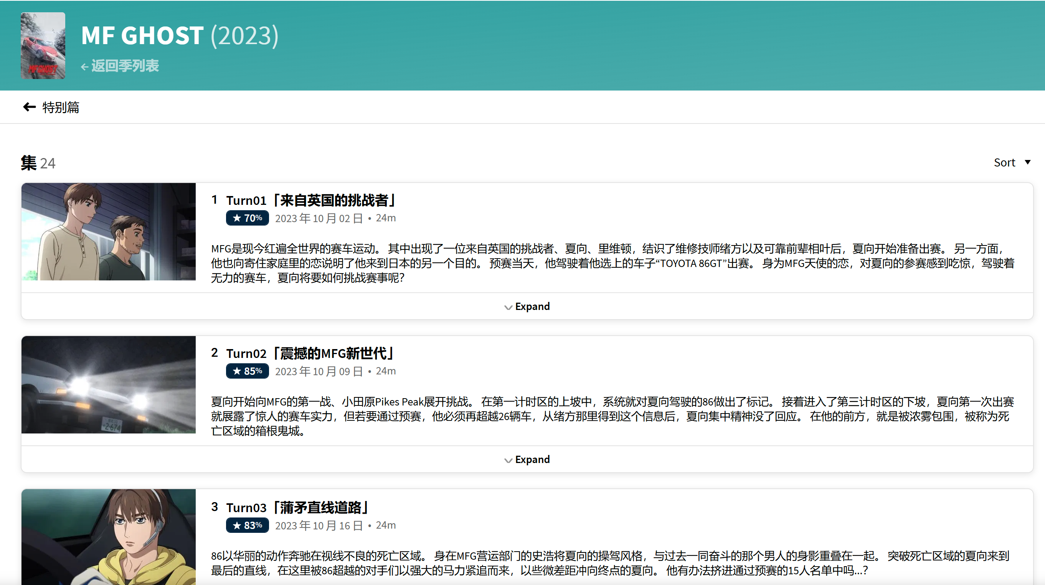The height and width of the screenshot is (585, 1045).
Task: Click episode number 2 label
Action: click(215, 353)
